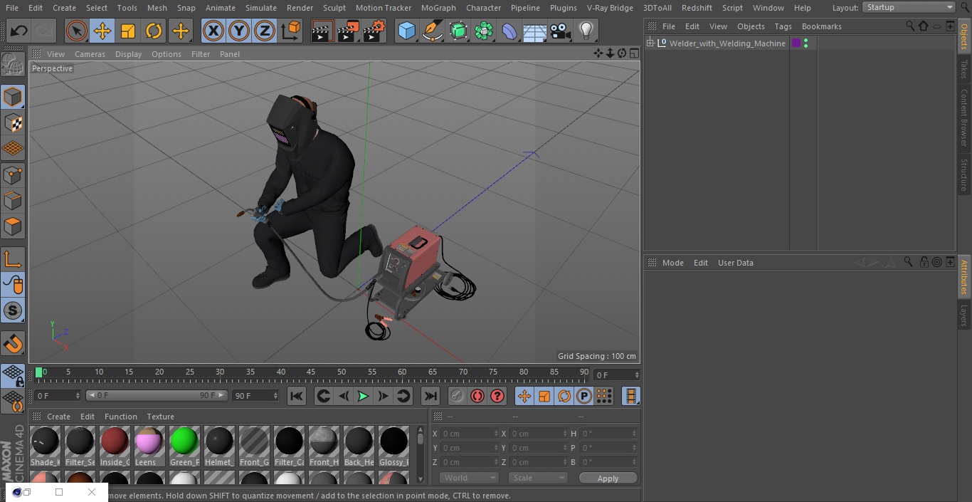Screen dimensions: 972x502
Task: Toggle X axis lock
Action: click(x=213, y=31)
